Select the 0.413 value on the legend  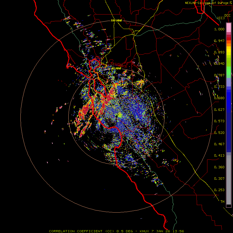[x=219, y=156]
